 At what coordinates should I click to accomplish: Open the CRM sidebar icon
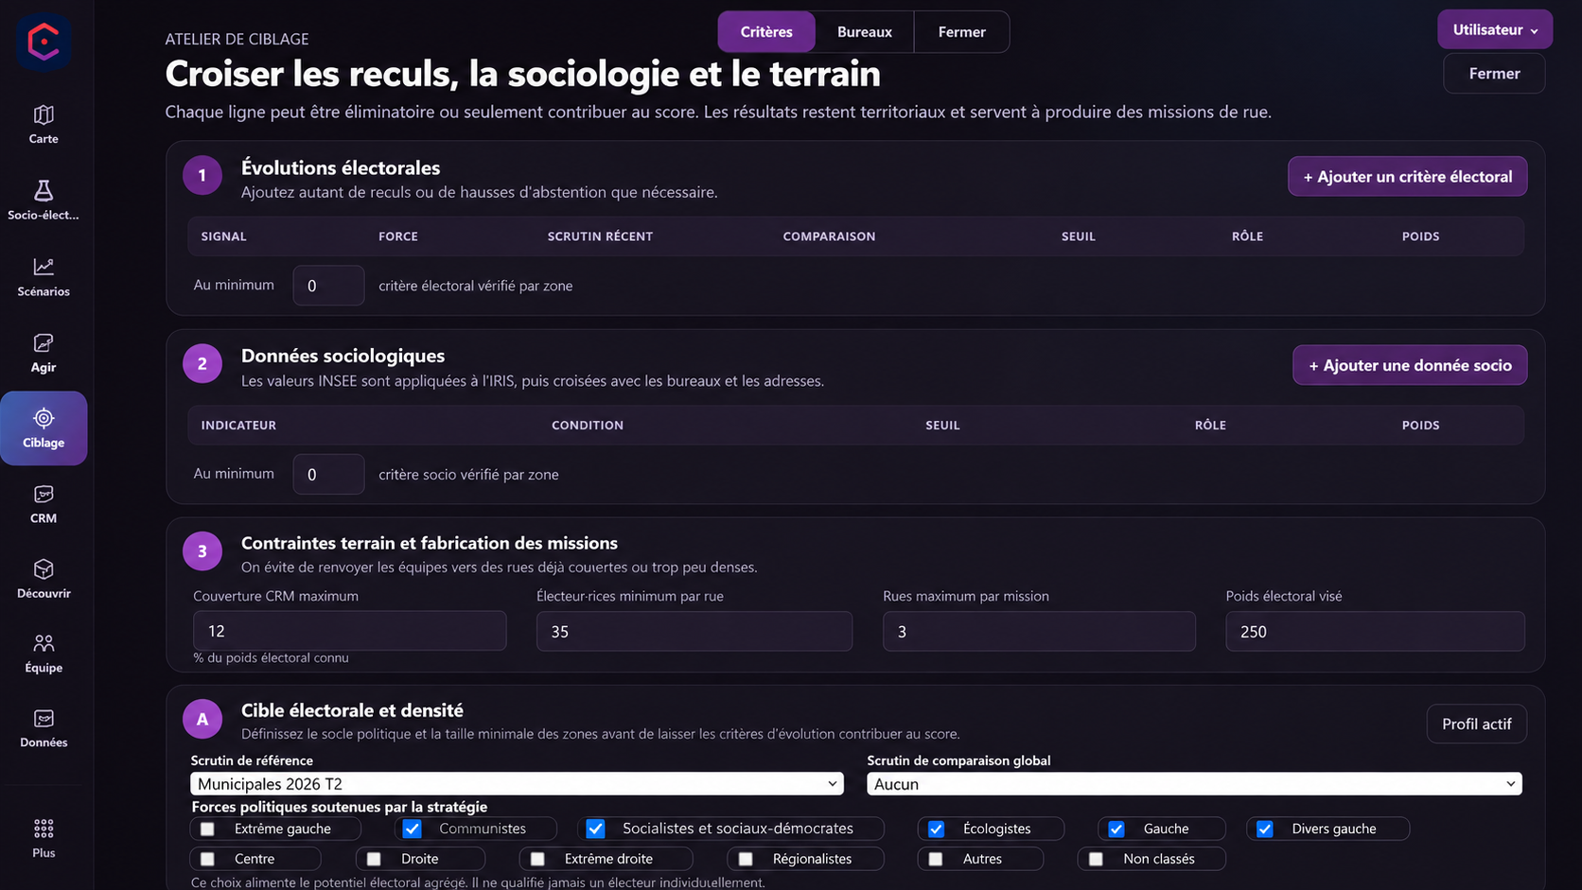click(x=44, y=495)
